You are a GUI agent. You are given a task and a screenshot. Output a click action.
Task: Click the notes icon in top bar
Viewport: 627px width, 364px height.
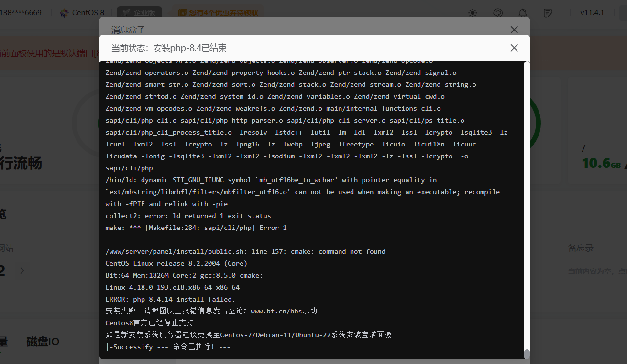[x=548, y=13]
